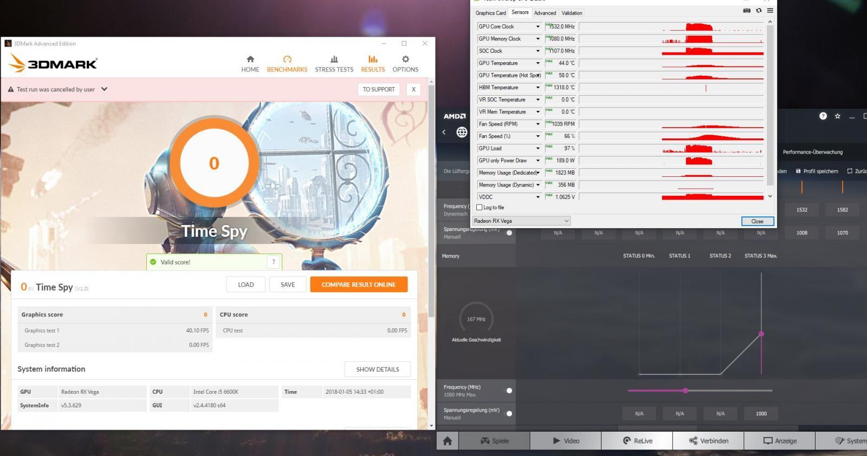Open Video section in Radeon Settings
Image resolution: width=867 pixels, height=456 pixels.
(x=566, y=441)
